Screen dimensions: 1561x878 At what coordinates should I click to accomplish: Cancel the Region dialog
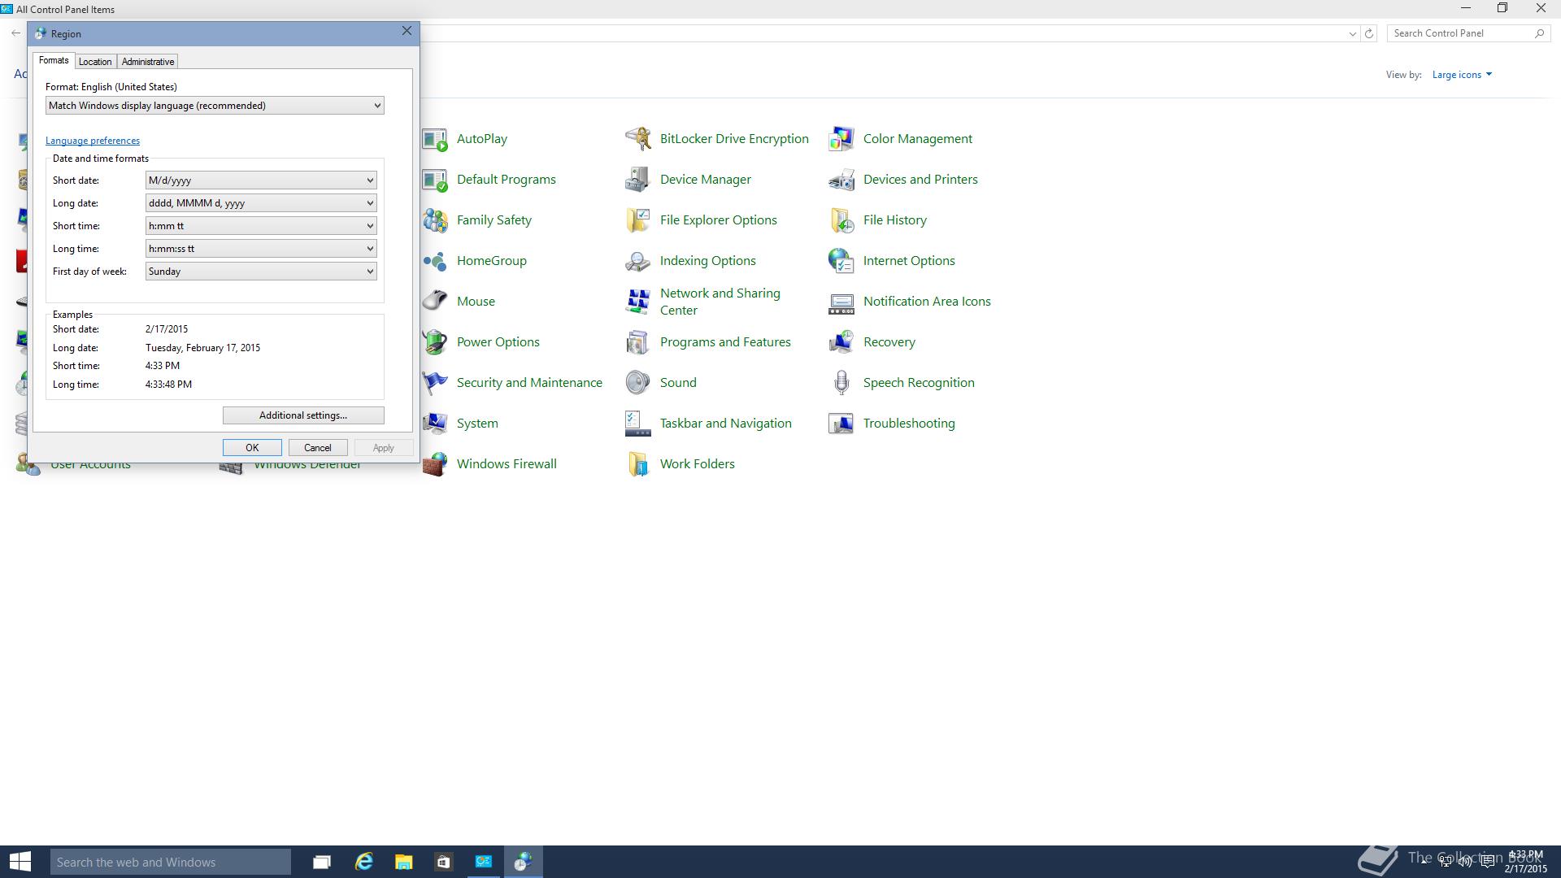coord(318,448)
